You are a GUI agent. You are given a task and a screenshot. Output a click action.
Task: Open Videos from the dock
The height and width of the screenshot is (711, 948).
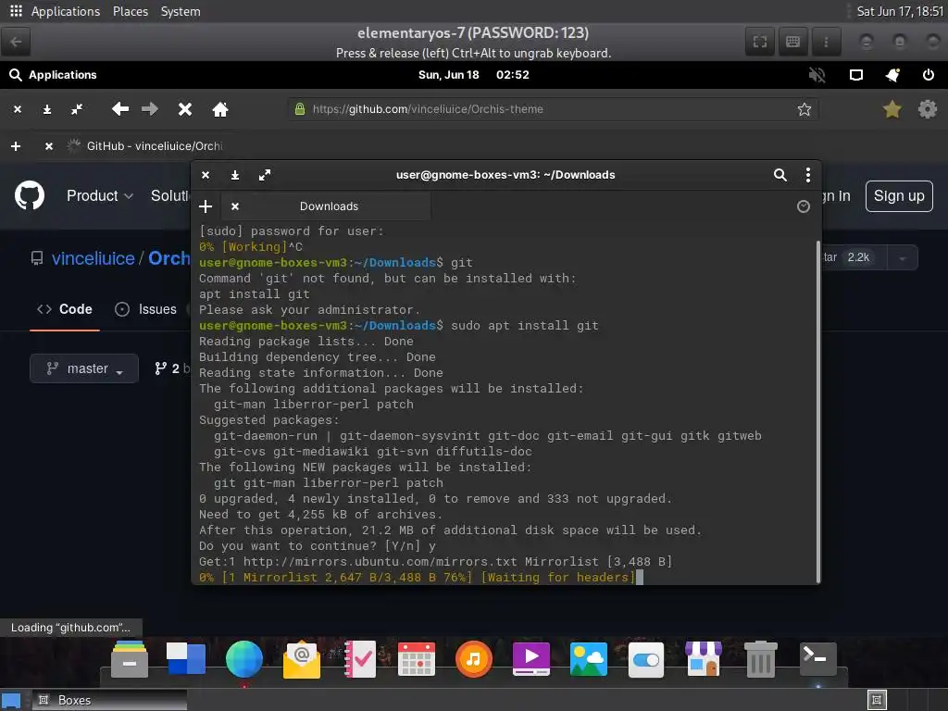[530, 659]
